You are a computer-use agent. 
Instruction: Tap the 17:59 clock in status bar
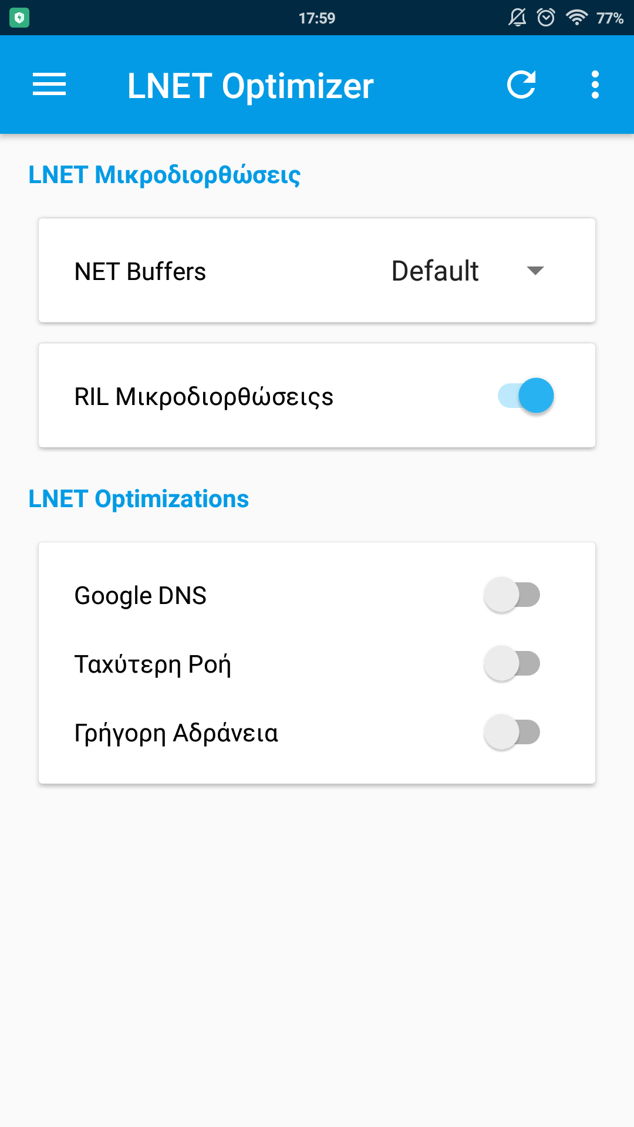[317, 18]
